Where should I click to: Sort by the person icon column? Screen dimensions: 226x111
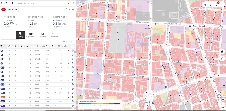pos(9,46)
